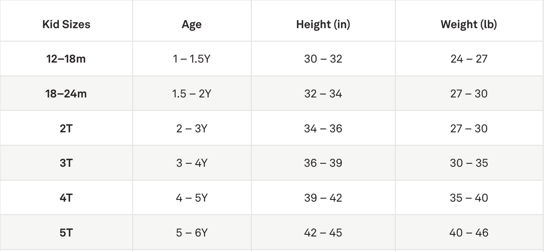The image size is (544, 252).
Task: Select the 30 – 32 height cell
Action: point(323,59)
